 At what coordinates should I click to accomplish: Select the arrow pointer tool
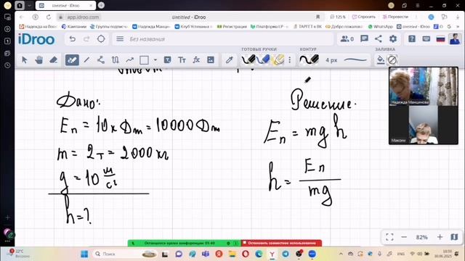point(24,60)
